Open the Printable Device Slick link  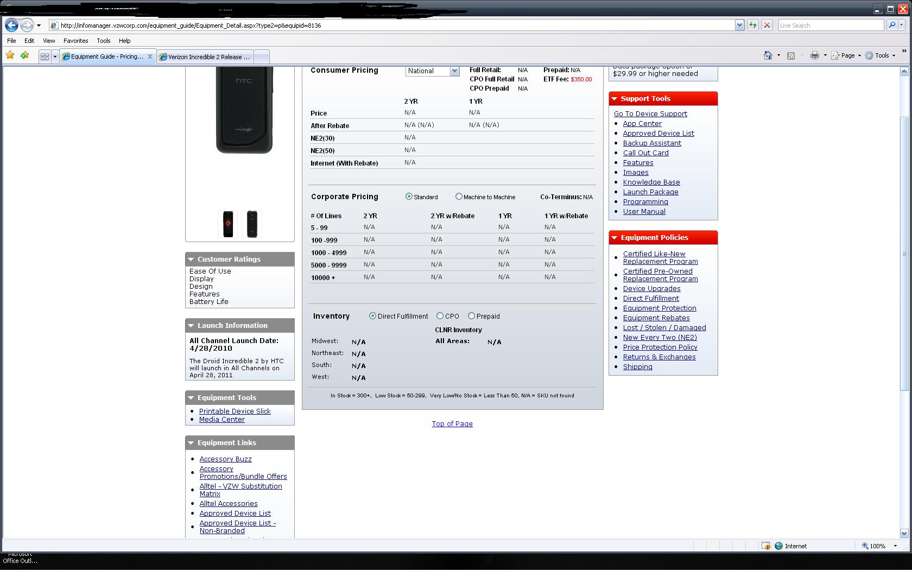click(x=235, y=411)
